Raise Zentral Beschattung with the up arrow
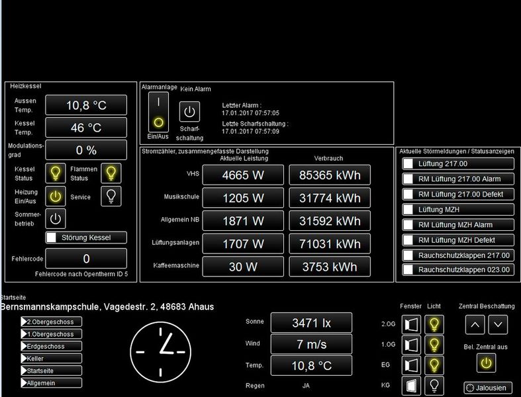Image resolution: width=521 pixels, height=397 pixels. (475, 325)
